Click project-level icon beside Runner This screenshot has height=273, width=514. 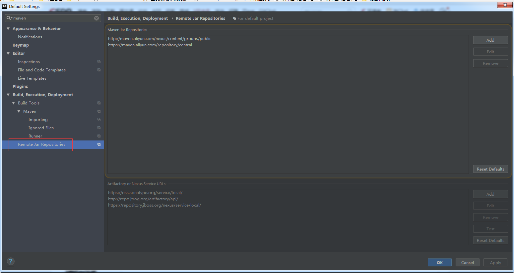pyautogui.click(x=99, y=136)
